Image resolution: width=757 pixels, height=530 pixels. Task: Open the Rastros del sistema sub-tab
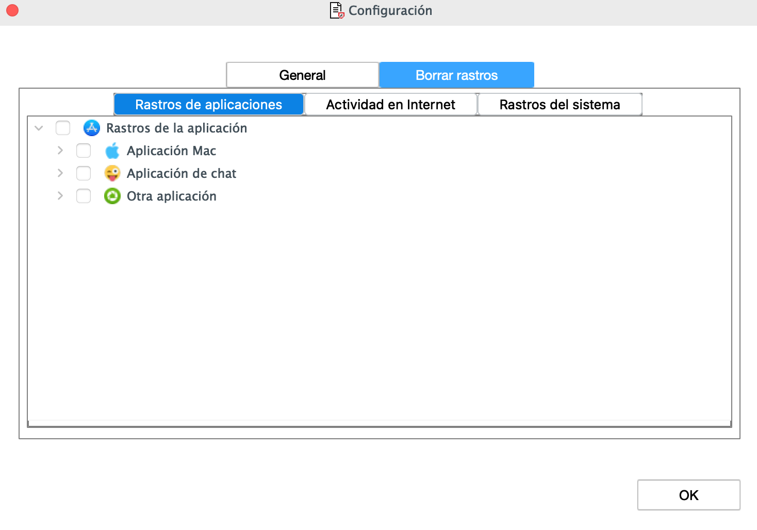coord(560,105)
